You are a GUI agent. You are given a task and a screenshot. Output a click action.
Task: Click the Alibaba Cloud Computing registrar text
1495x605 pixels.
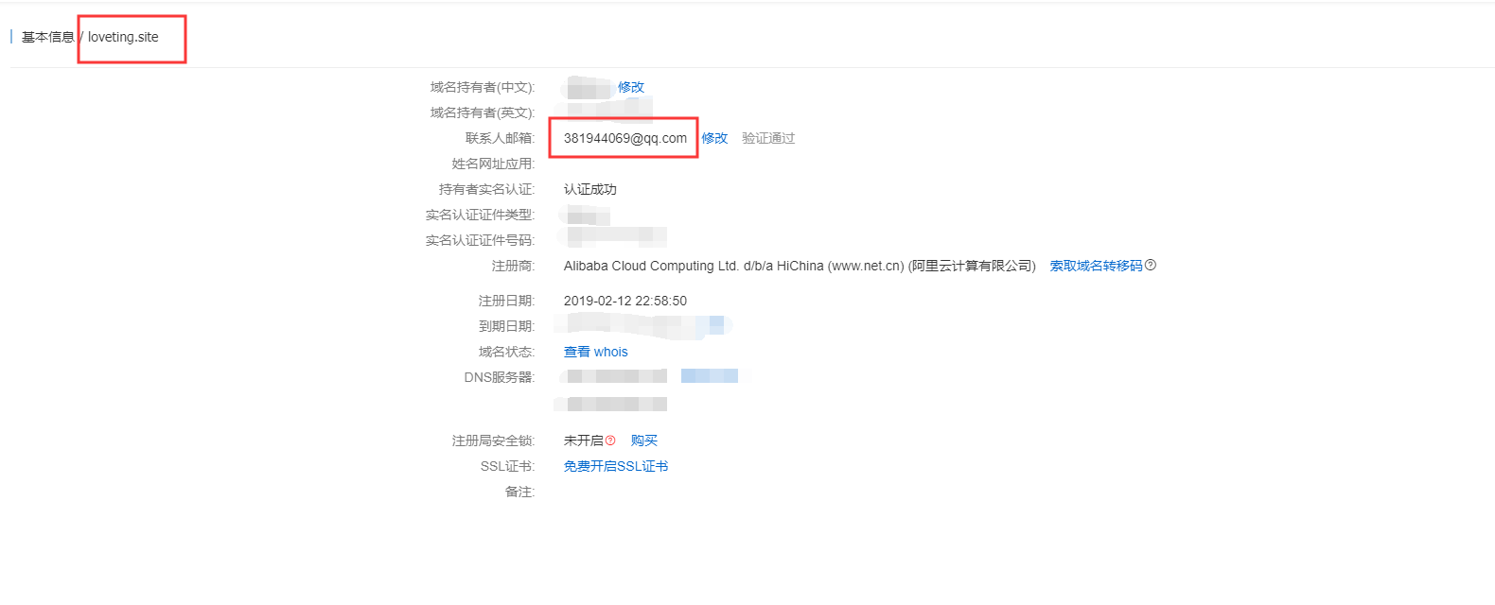800,266
